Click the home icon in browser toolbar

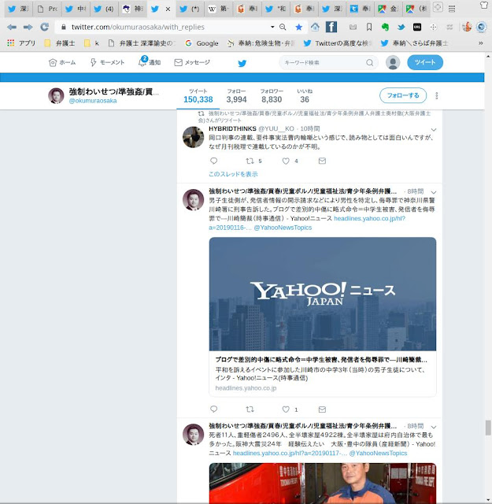[x=315, y=27]
